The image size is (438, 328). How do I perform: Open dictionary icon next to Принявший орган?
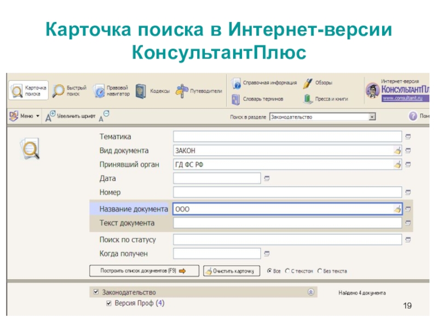pos(408,165)
